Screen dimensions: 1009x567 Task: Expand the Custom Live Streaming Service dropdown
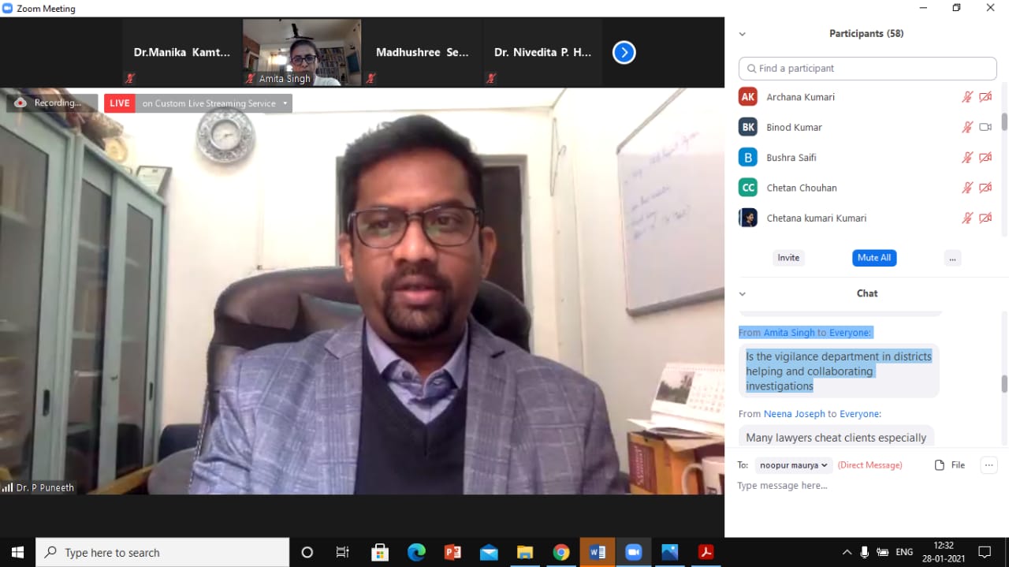[285, 103]
